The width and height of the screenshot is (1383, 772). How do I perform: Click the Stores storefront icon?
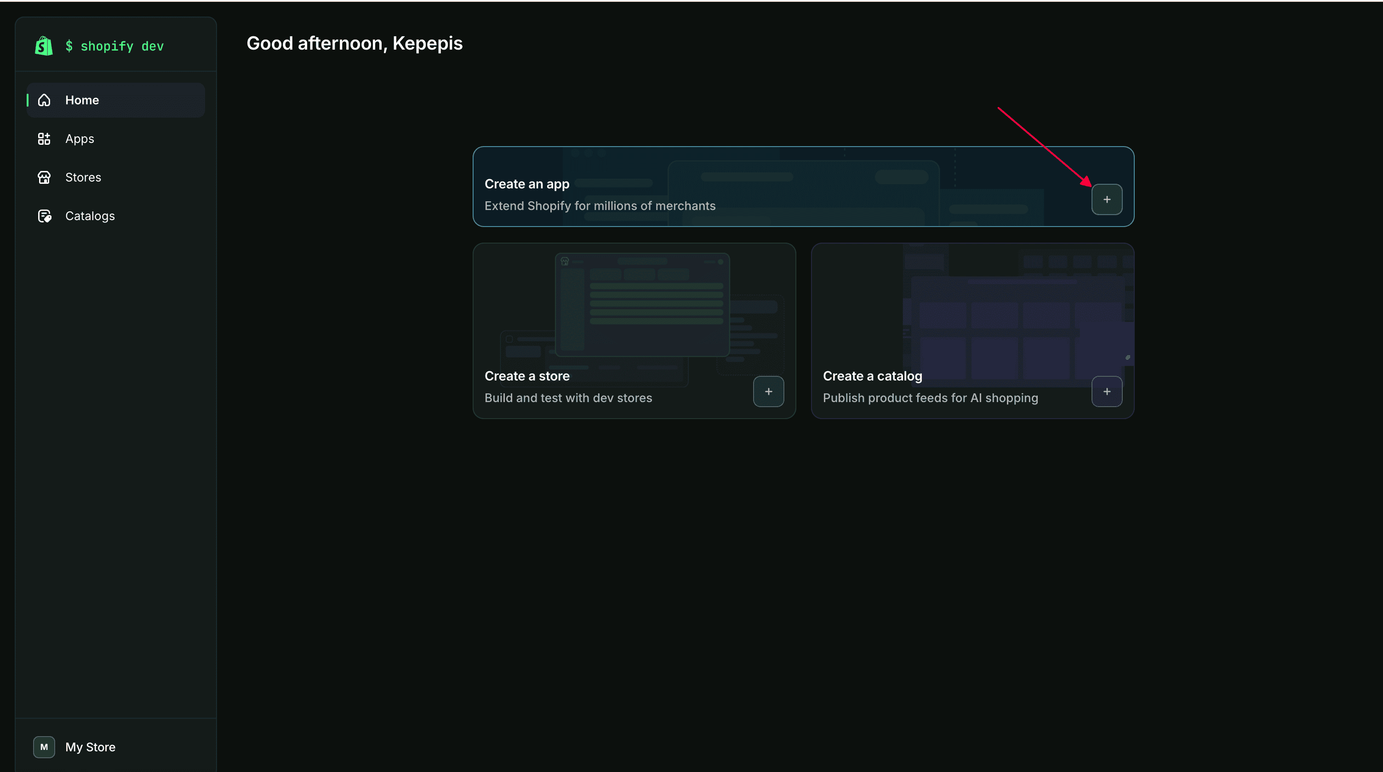click(x=44, y=177)
